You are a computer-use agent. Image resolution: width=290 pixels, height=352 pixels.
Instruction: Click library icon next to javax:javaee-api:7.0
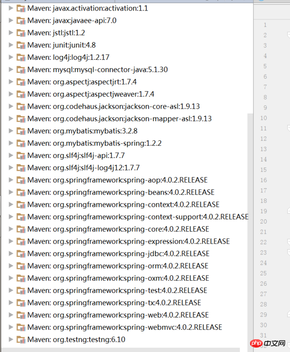click(21, 21)
